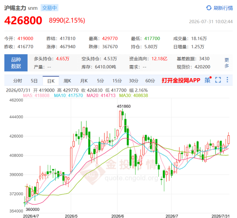The height and width of the screenshot is (218, 237).
Task: Click the 2026/6 date axis label
Action: click(118, 216)
